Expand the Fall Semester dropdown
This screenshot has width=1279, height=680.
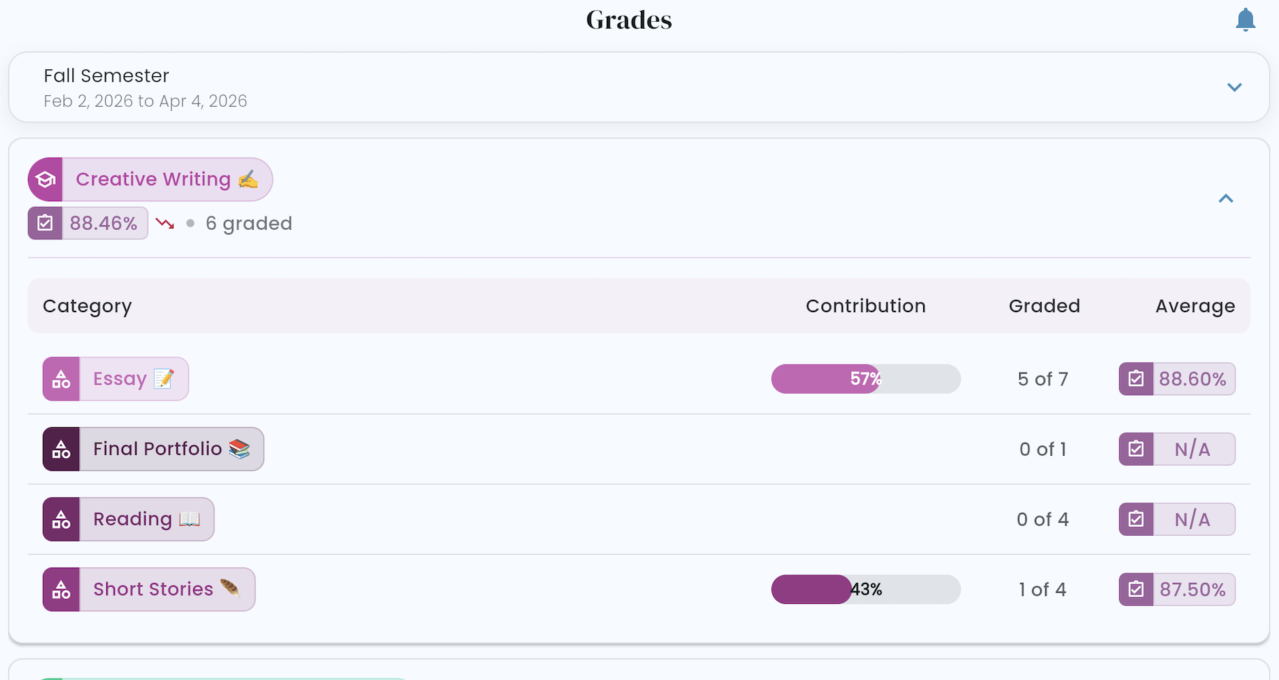pos(1234,87)
